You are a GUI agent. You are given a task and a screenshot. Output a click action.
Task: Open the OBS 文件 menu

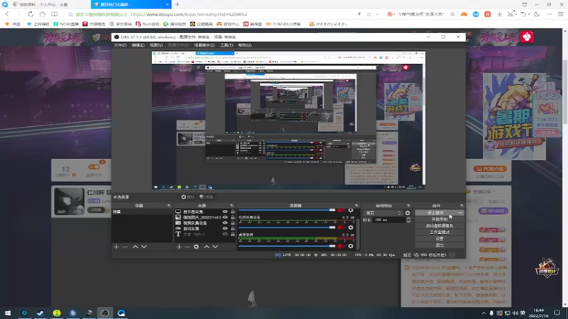click(x=120, y=45)
